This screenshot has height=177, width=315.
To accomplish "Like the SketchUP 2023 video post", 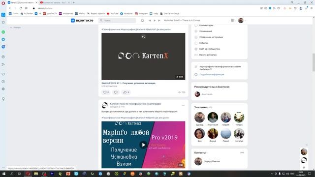I will click(x=106, y=92).
